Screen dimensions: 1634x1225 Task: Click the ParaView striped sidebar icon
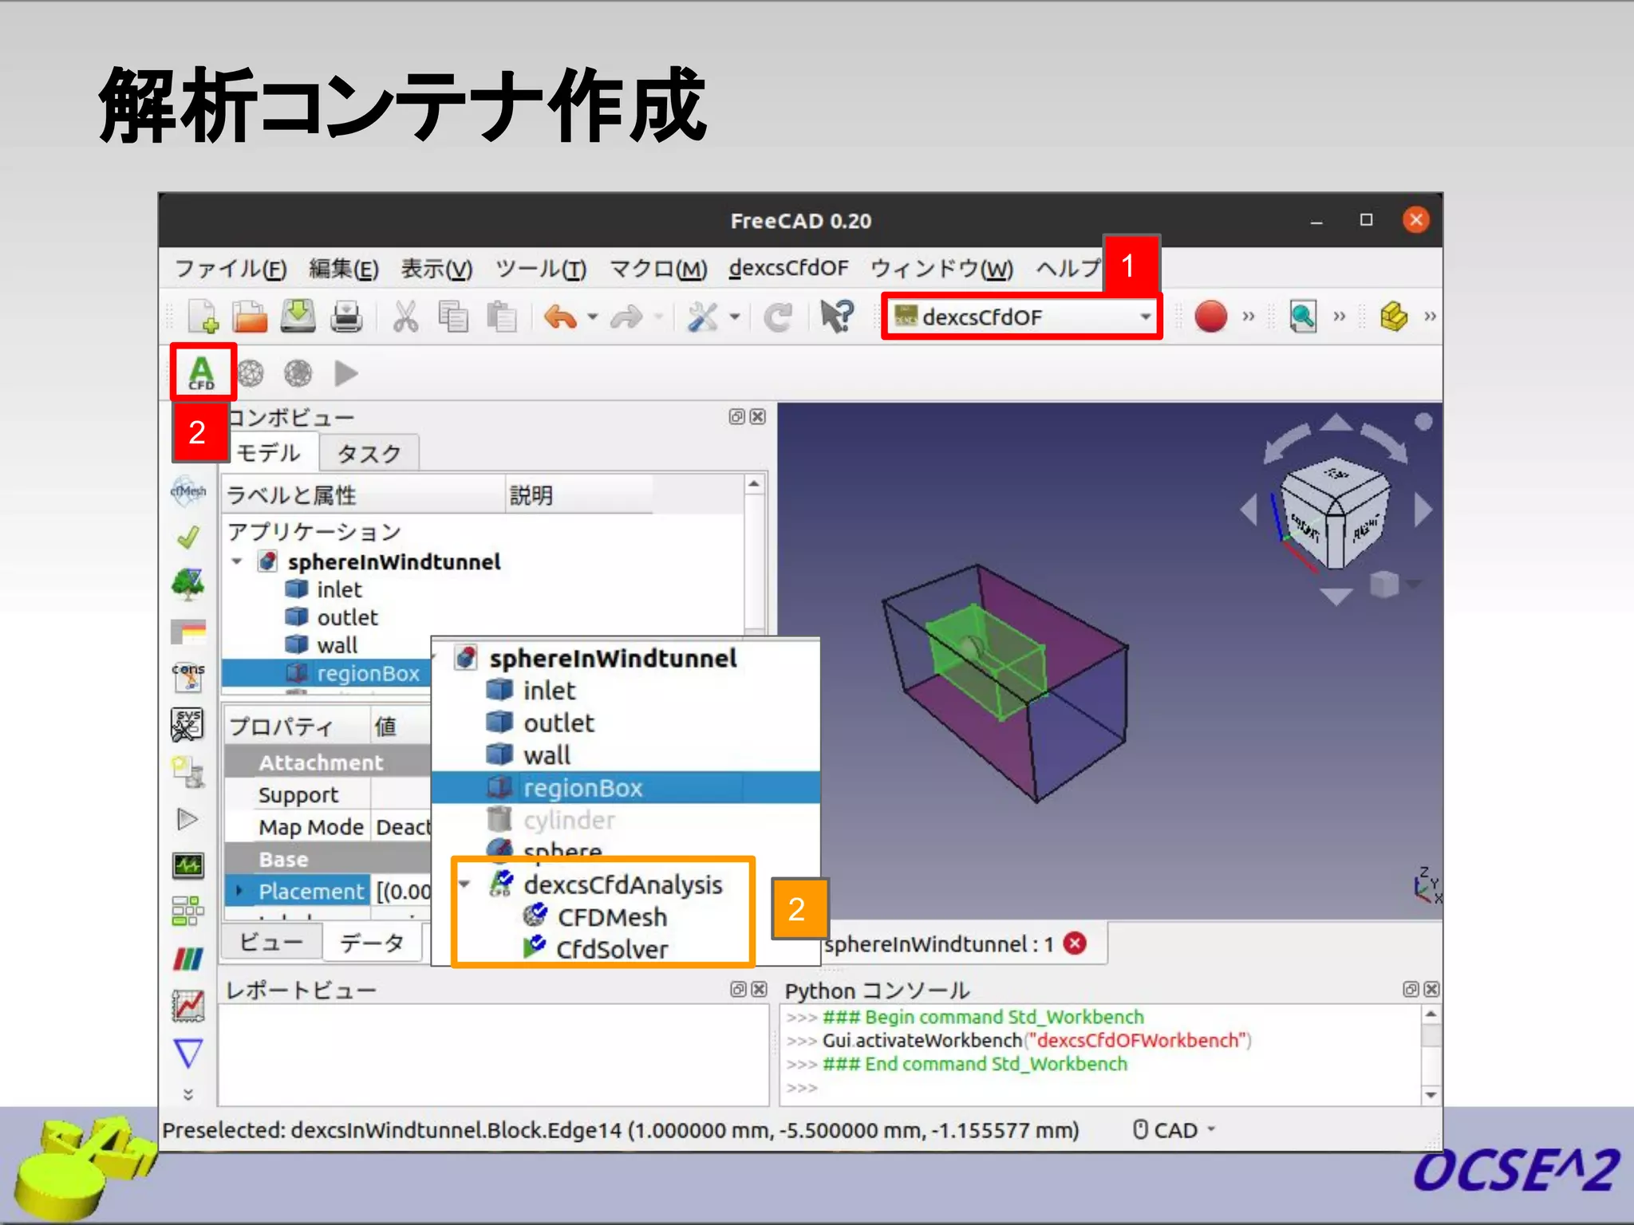(188, 958)
